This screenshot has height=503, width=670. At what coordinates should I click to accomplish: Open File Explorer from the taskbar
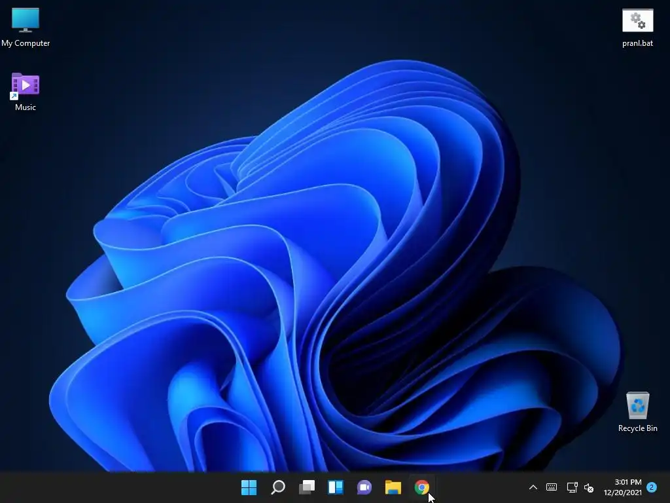(393, 487)
